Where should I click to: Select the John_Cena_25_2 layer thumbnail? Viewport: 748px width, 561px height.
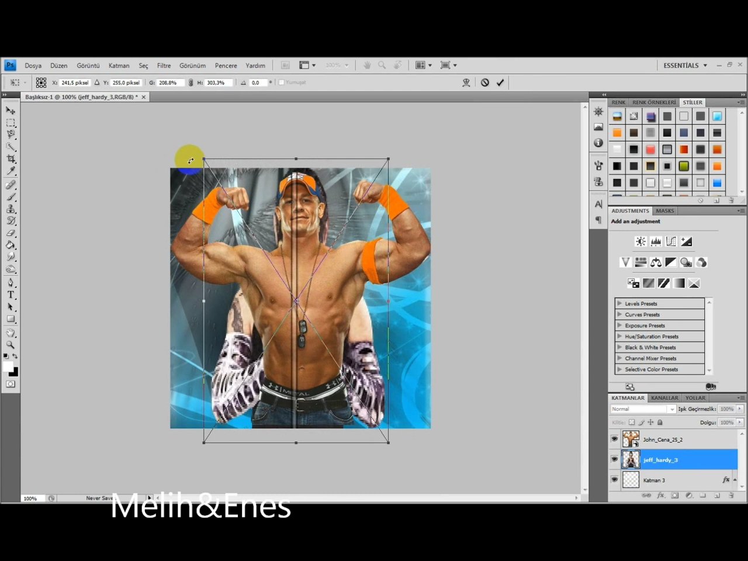(631, 439)
